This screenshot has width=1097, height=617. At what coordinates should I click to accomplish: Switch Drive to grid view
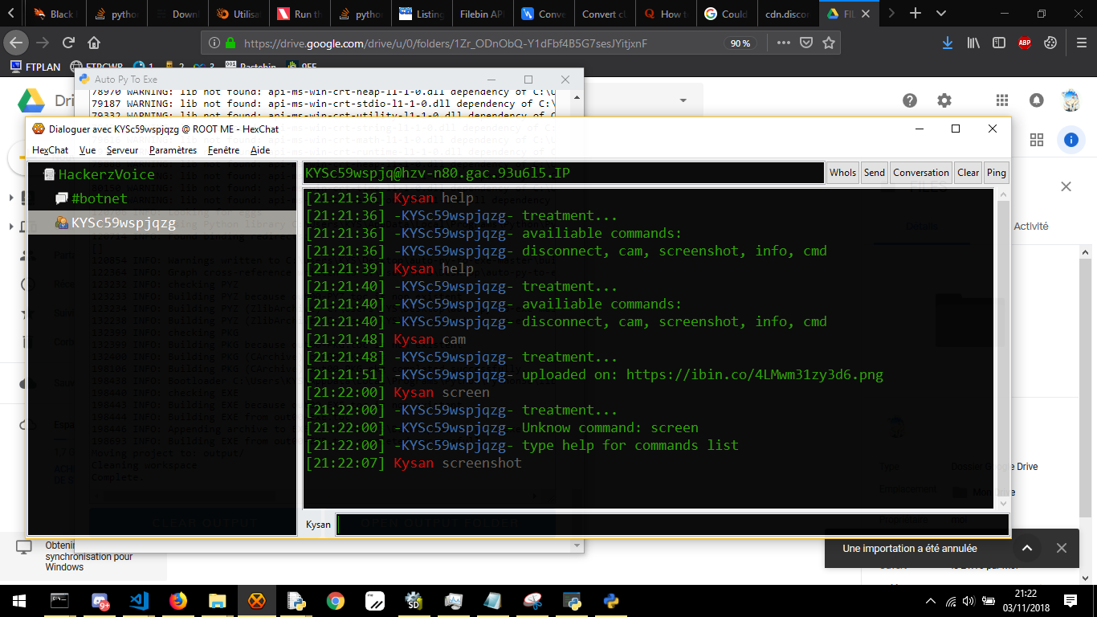point(1037,140)
